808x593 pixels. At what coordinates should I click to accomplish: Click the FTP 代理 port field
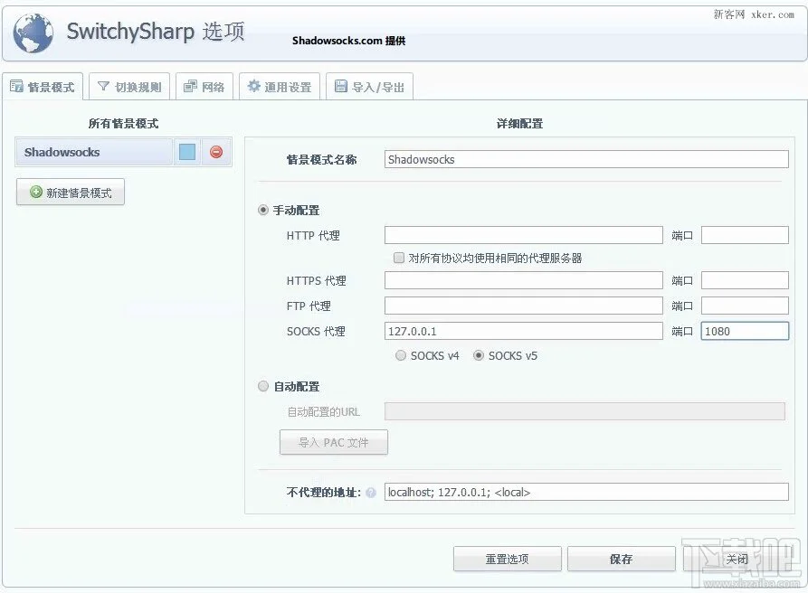[x=746, y=306]
